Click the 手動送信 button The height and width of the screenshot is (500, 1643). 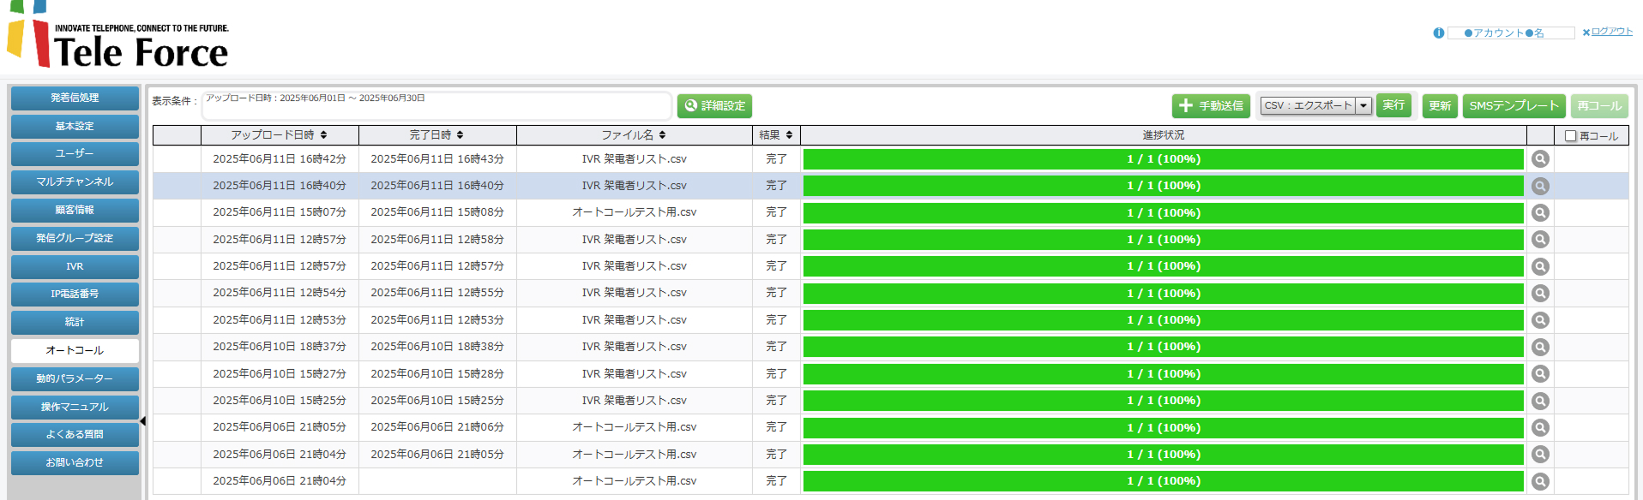click(1211, 106)
